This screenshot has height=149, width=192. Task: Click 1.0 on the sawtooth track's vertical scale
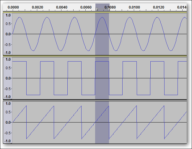tap(8, 104)
